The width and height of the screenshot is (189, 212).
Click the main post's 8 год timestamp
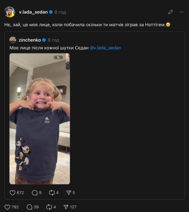(x=60, y=12)
